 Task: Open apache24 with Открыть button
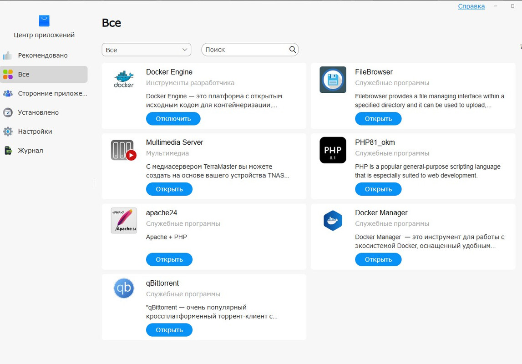click(x=169, y=259)
